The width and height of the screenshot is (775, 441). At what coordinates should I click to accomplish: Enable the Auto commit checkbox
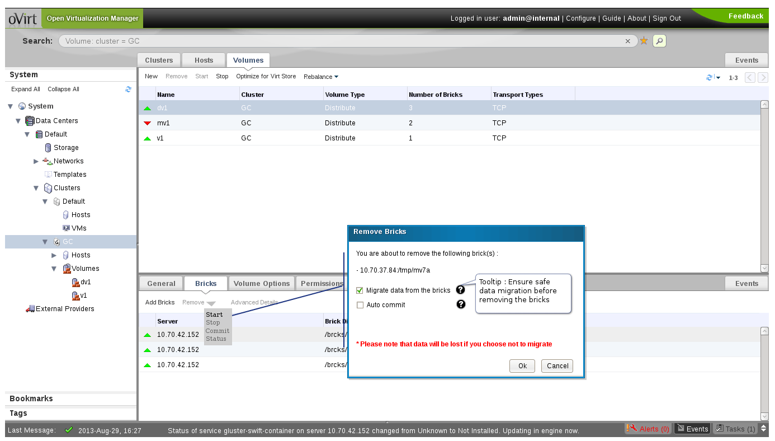[360, 305]
